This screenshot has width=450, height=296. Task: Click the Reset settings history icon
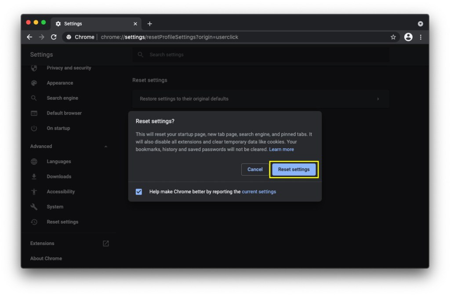coord(34,222)
